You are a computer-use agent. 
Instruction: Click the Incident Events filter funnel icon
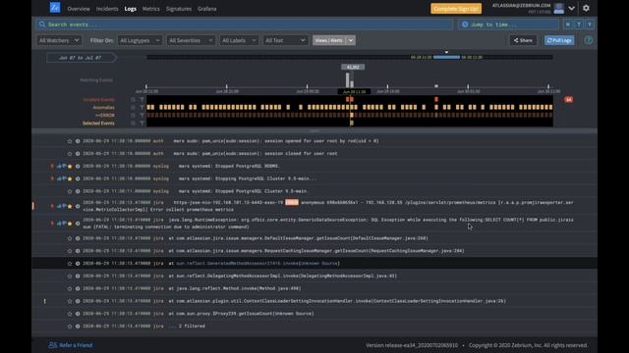pos(142,100)
